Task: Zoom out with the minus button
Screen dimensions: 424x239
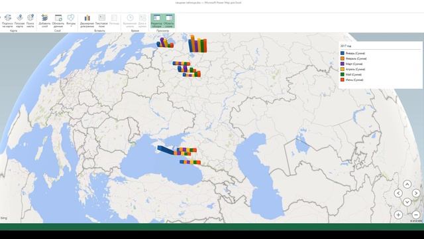Action: click(416, 215)
